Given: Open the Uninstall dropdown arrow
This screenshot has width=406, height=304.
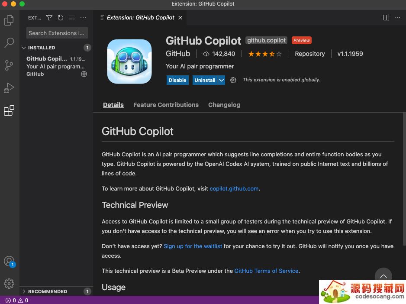Looking at the screenshot, I should point(221,80).
